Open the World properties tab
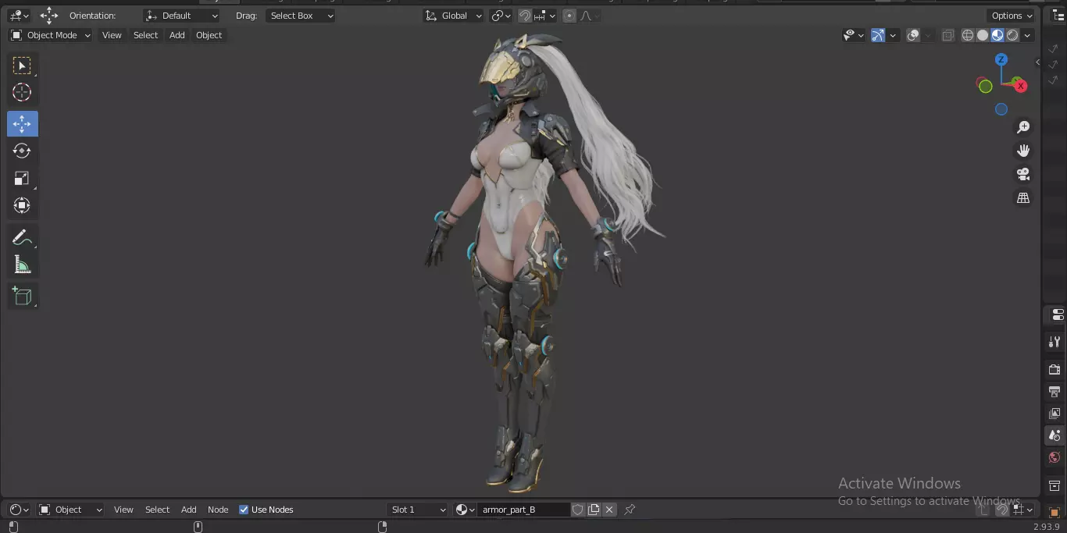Image resolution: width=1067 pixels, height=533 pixels. coord(1055,457)
